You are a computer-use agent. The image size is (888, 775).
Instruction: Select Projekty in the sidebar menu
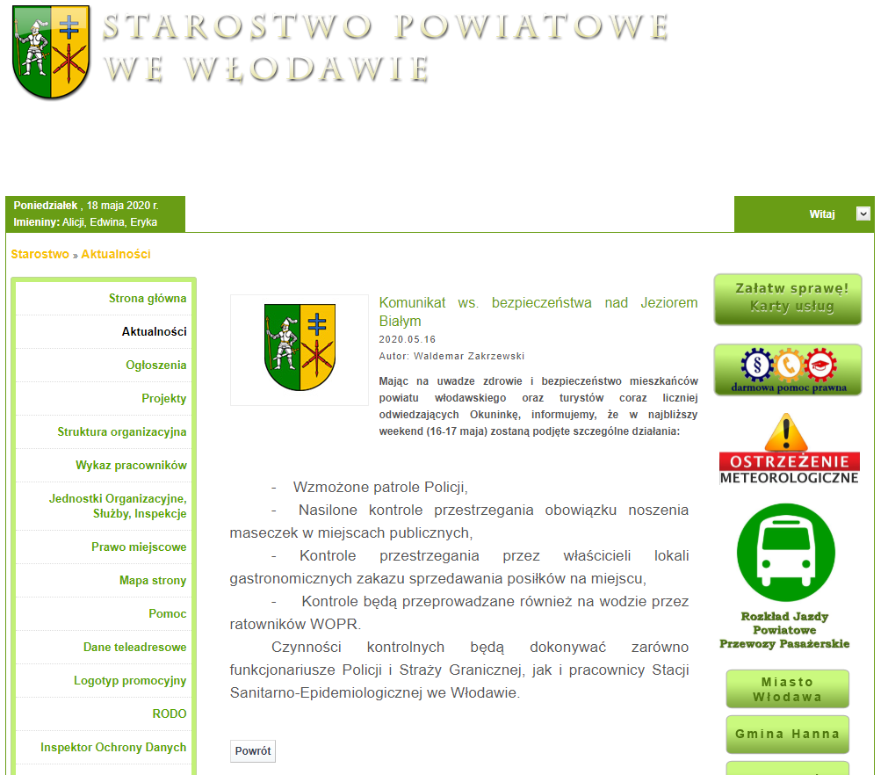click(164, 398)
